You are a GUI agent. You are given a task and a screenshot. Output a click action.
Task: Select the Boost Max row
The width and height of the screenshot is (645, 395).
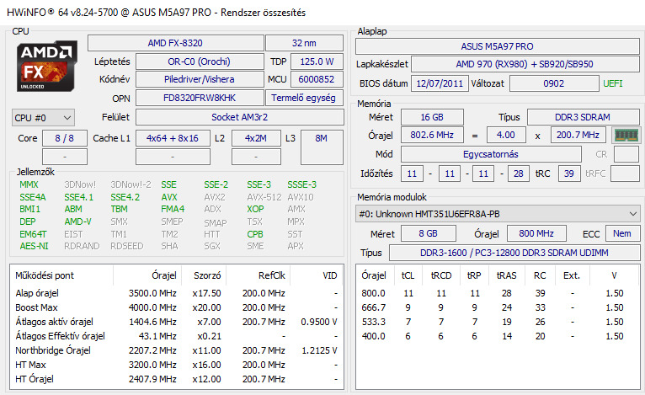click(x=177, y=307)
